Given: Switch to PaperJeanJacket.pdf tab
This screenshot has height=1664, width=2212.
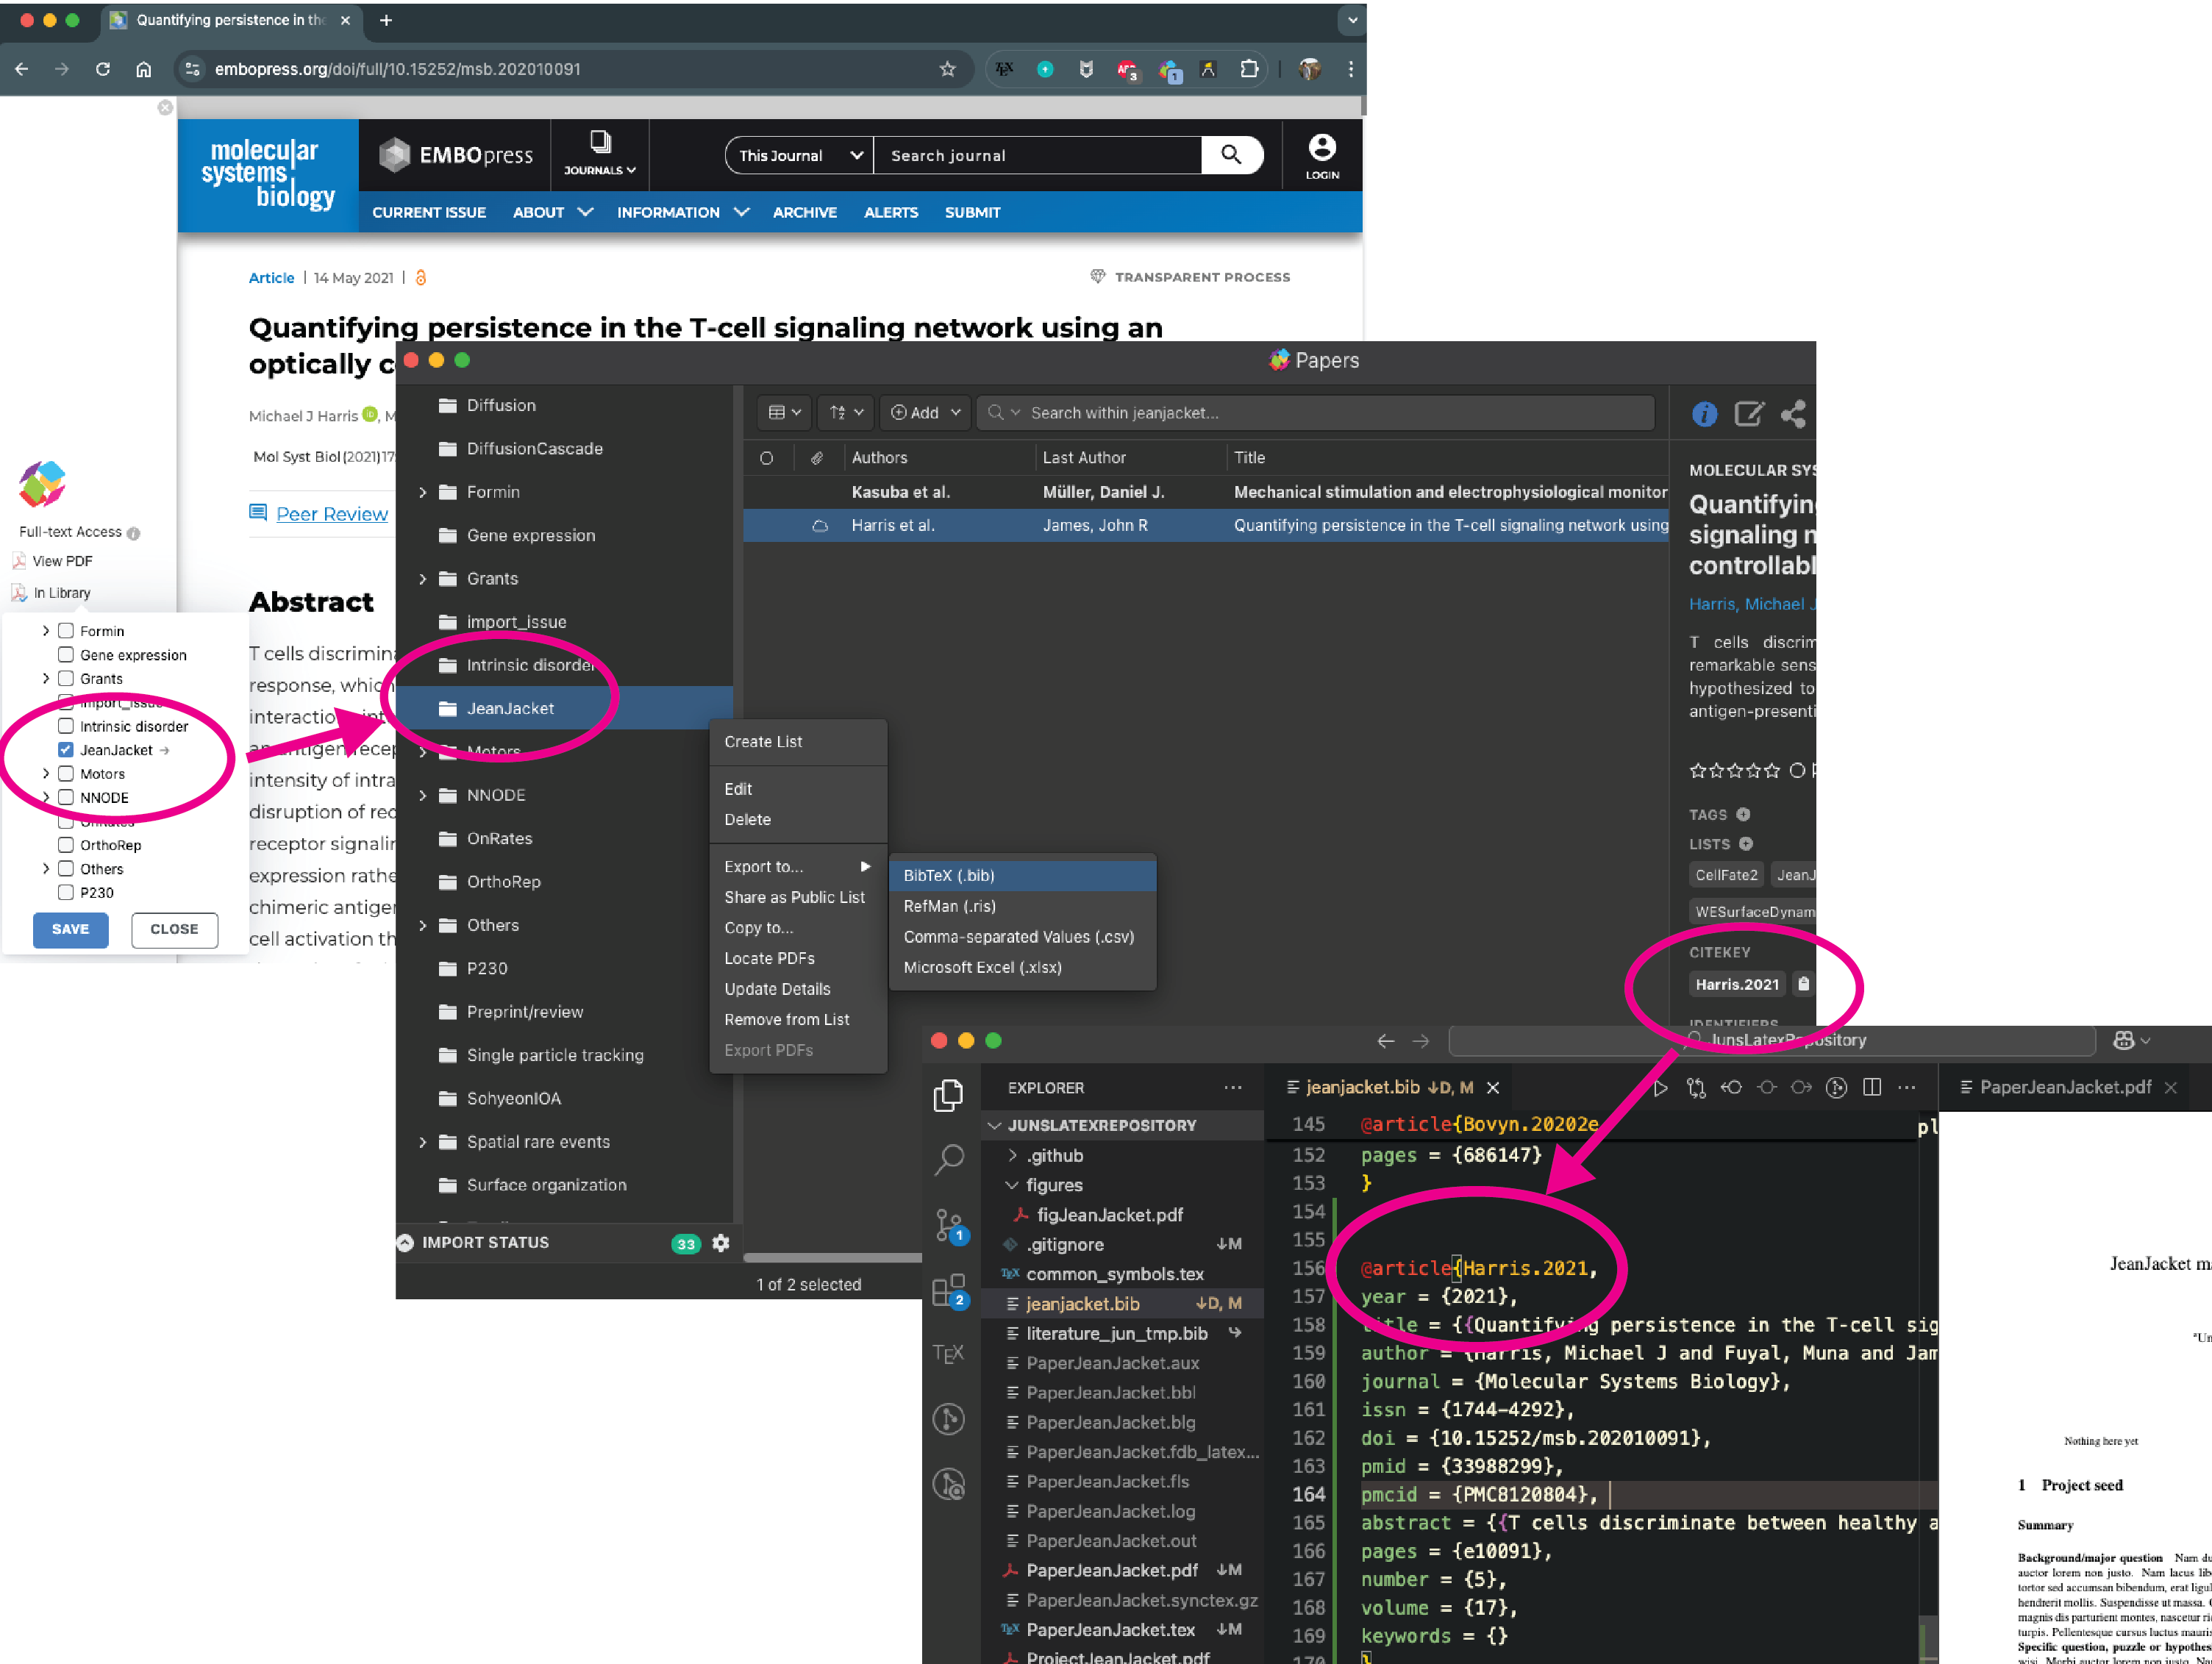Looking at the screenshot, I should [x=2065, y=1088].
